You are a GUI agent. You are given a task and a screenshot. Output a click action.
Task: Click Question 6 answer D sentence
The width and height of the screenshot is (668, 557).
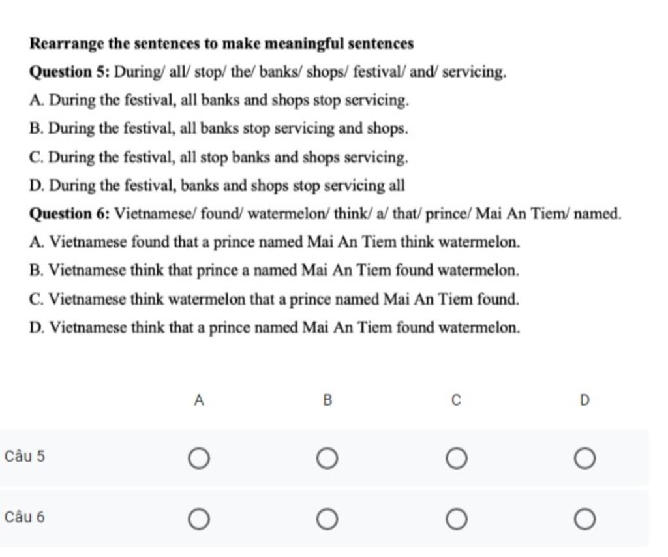pyautogui.click(x=275, y=327)
